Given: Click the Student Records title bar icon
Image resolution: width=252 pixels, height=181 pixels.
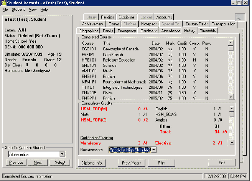Looking at the screenshot, I should (x=4, y=3).
